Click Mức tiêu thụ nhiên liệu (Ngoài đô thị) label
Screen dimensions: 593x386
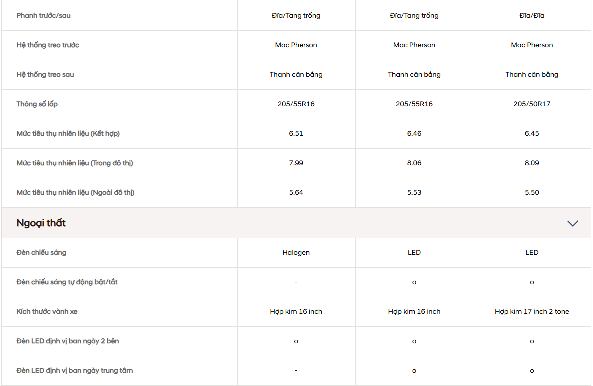coord(75,193)
